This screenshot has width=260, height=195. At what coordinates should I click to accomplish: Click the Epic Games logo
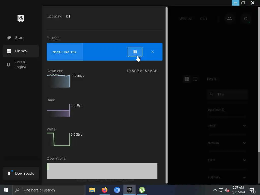(21, 18)
